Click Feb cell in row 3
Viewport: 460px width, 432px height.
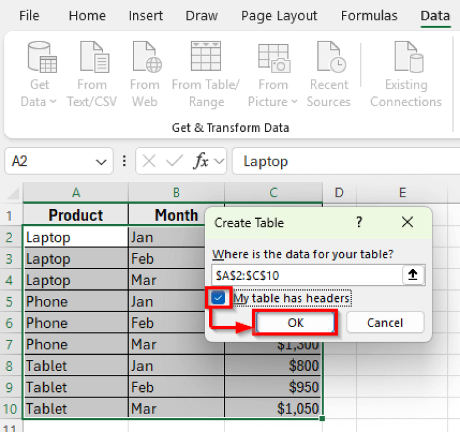(x=167, y=259)
